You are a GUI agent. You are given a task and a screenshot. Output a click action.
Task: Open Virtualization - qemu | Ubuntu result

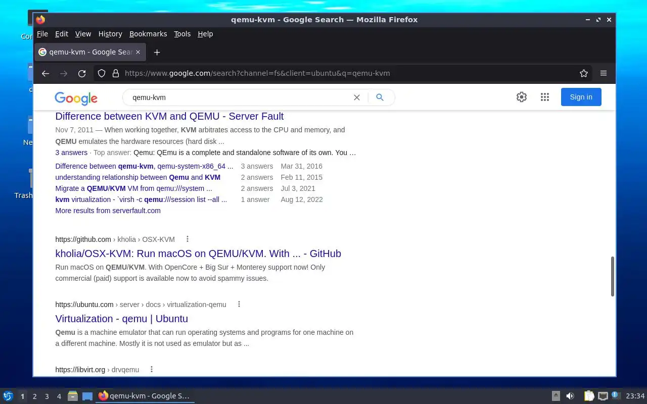tap(121, 319)
